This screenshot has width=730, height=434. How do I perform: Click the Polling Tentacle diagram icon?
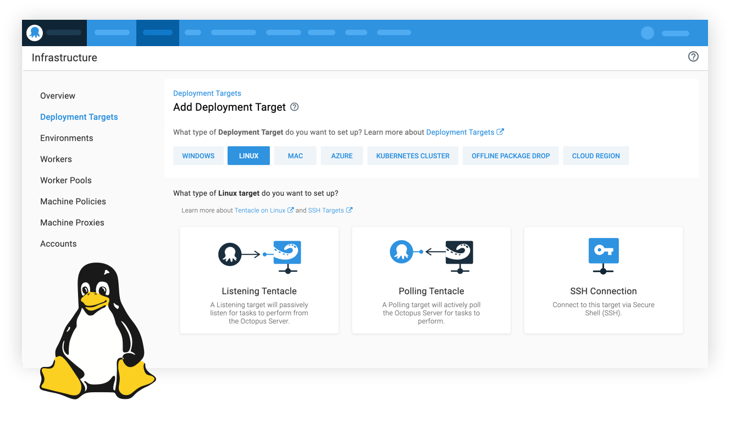[432, 257]
